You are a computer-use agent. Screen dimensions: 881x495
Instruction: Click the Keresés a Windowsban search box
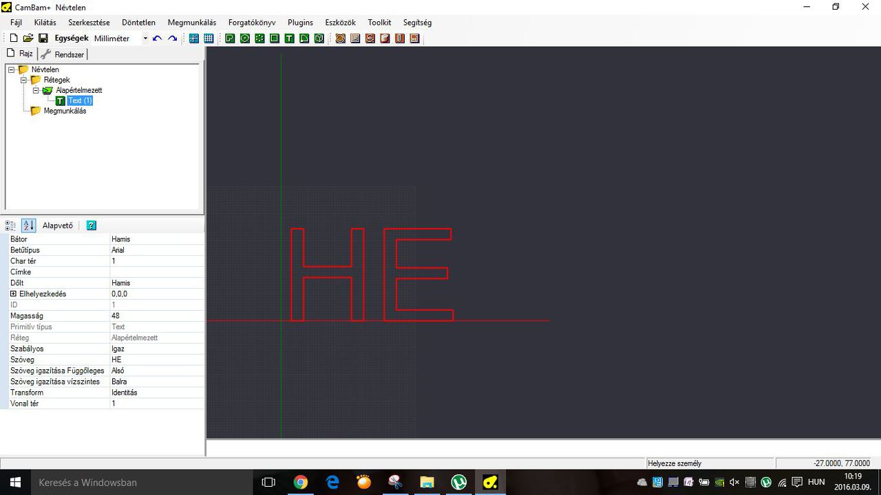pyautogui.click(x=142, y=482)
